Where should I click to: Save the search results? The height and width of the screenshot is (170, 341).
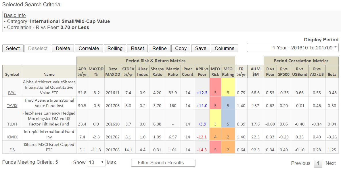[x=200, y=48]
